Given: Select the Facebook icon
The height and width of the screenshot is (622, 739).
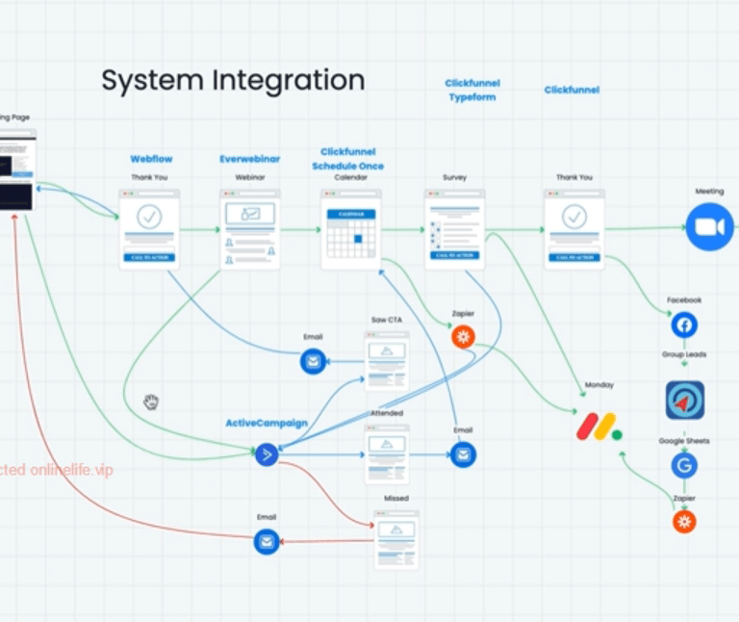Looking at the screenshot, I should tap(684, 324).
